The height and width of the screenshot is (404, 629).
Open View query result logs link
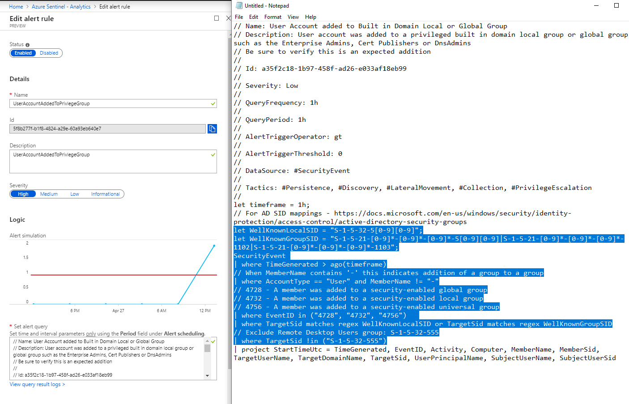38,384
